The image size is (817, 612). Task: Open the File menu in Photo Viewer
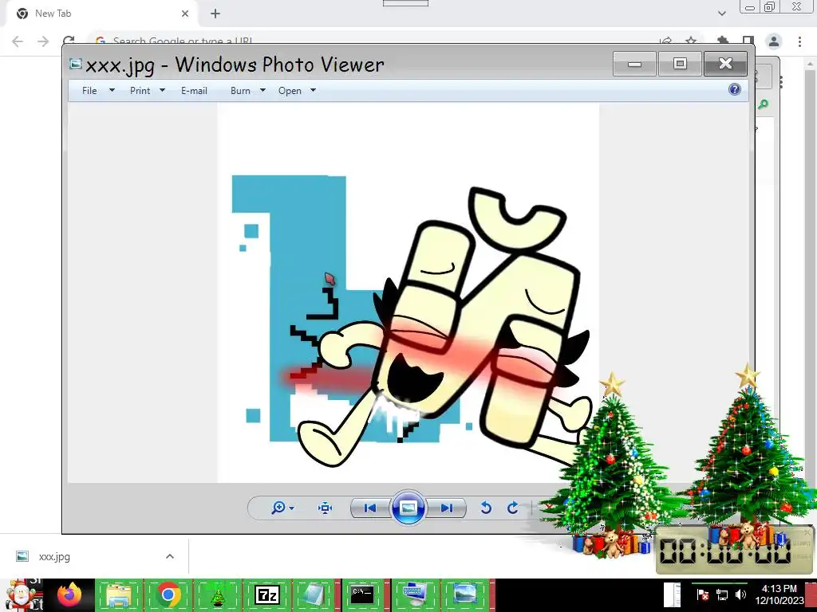[x=89, y=91]
